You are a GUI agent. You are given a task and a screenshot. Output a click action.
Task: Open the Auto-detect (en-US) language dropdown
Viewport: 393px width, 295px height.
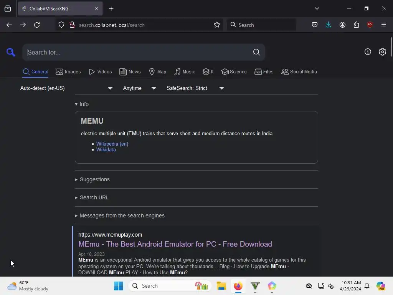(66, 88)
